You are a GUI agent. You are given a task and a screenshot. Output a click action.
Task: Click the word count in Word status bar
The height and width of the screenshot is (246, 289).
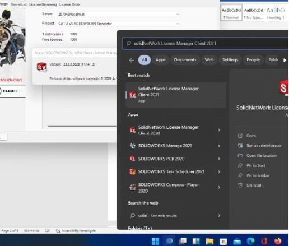click(31, 231)
